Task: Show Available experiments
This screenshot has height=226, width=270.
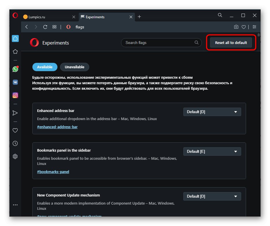Action: pyautogui.click(x=45, y=67)
